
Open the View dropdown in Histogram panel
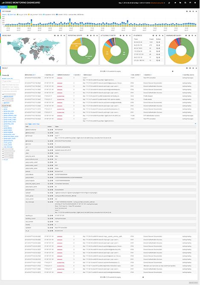tap(4, 14)
